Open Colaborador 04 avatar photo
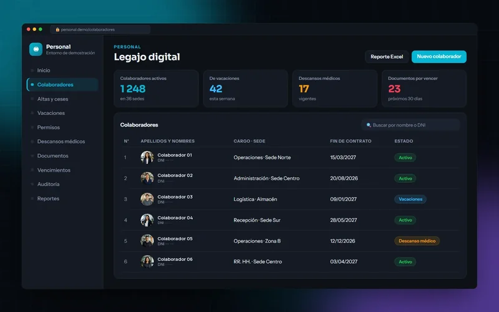The height and width of the screenshot is (312, 499). pos(147,220)
